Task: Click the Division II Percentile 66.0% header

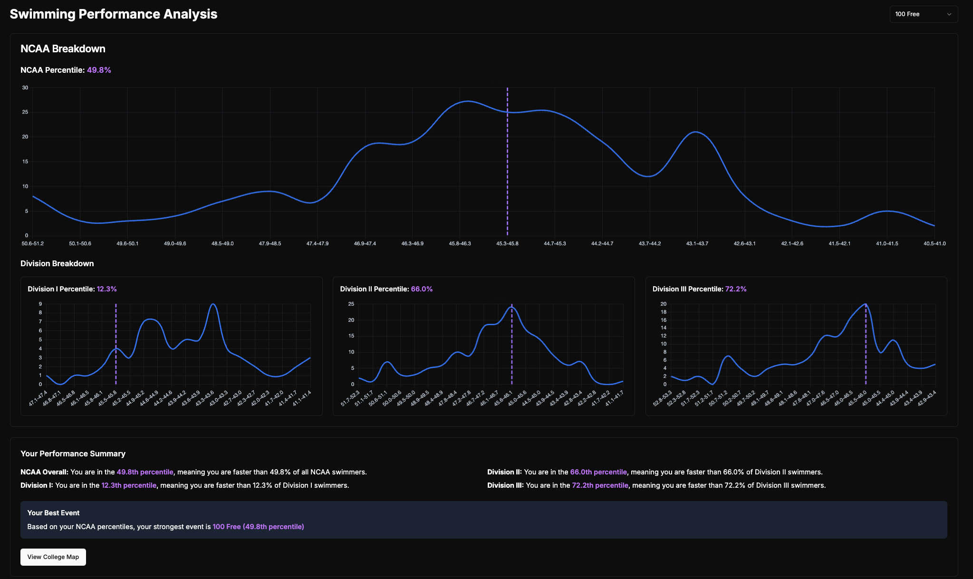Action: click(x=386, y=289)
